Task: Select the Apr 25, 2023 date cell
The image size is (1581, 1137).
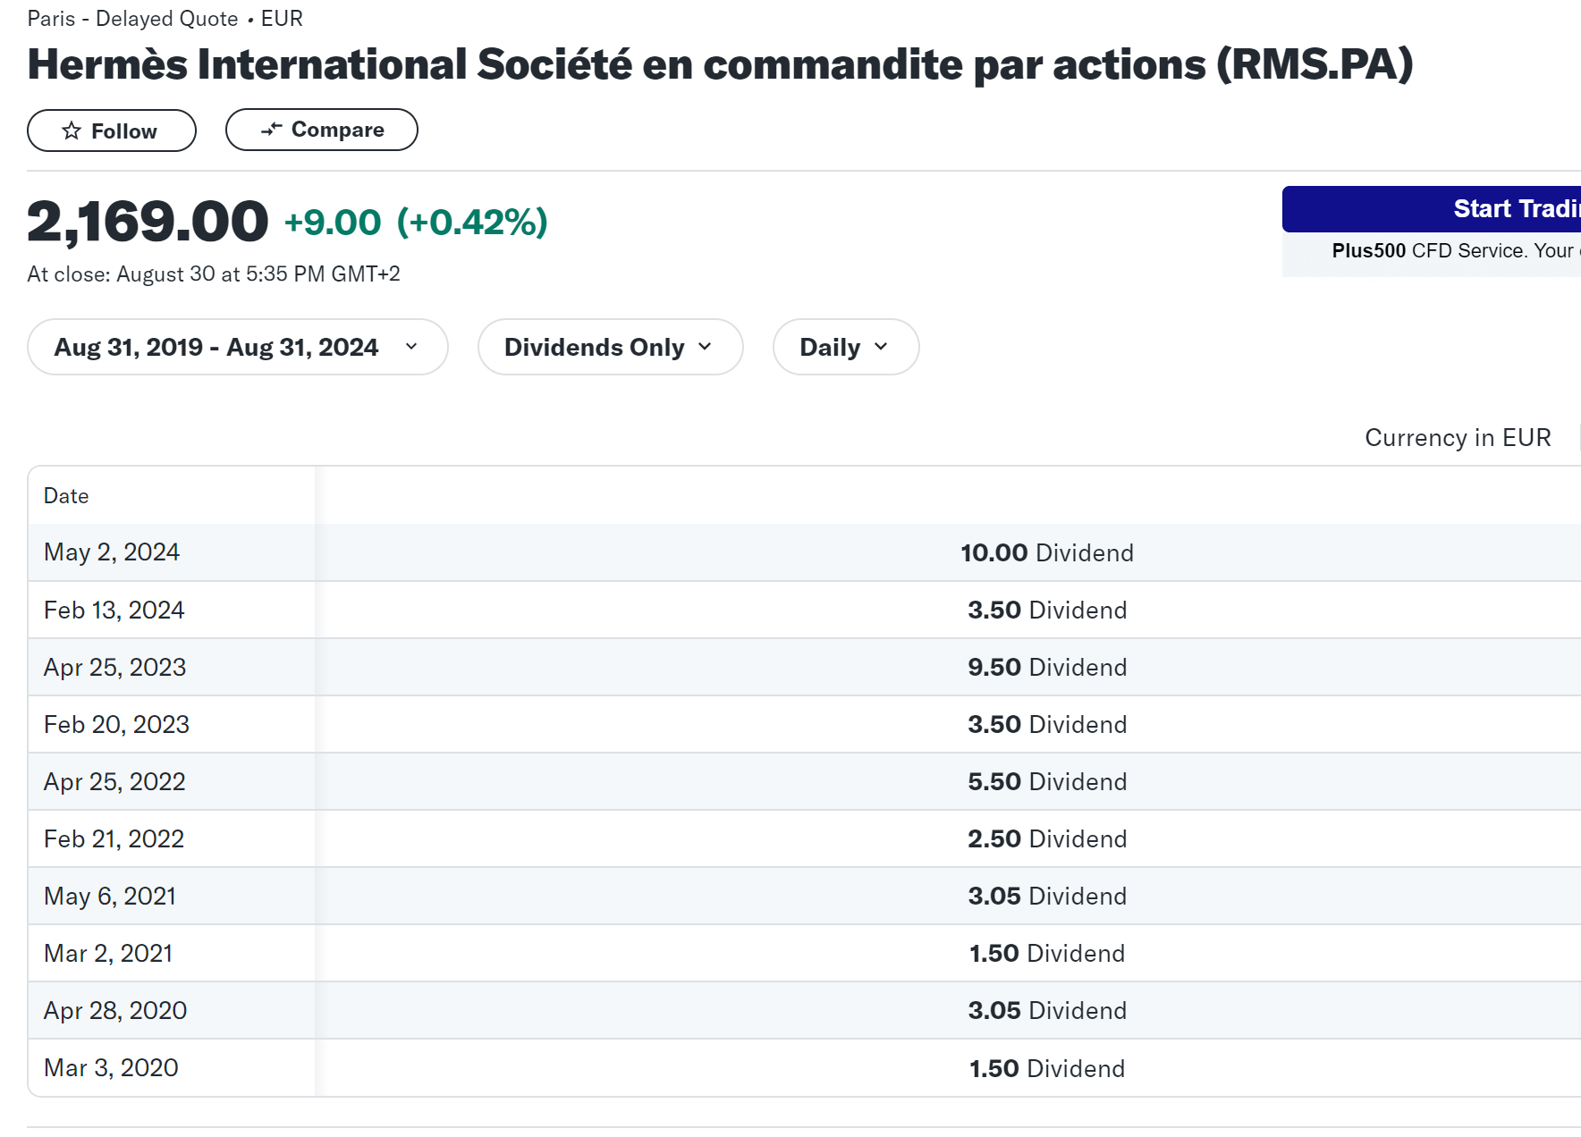Action: pyautogui.click(x=172, y=667)
